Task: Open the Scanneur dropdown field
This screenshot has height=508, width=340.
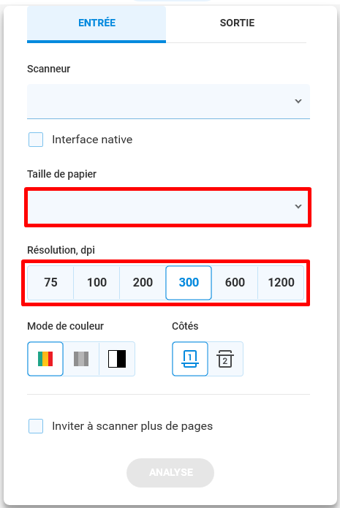Action: tap(169, 102)
